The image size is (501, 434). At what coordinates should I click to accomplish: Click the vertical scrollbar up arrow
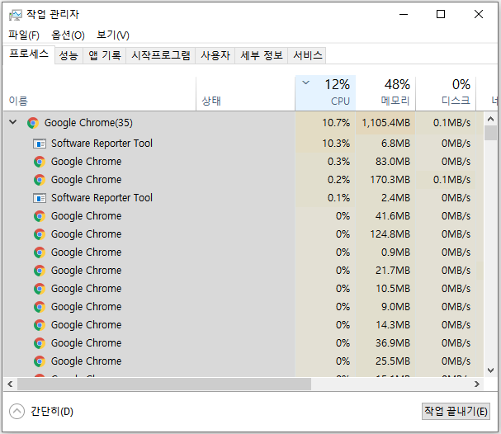491,119
